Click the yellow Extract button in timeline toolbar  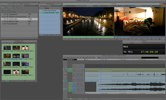(x=96, y=58)
